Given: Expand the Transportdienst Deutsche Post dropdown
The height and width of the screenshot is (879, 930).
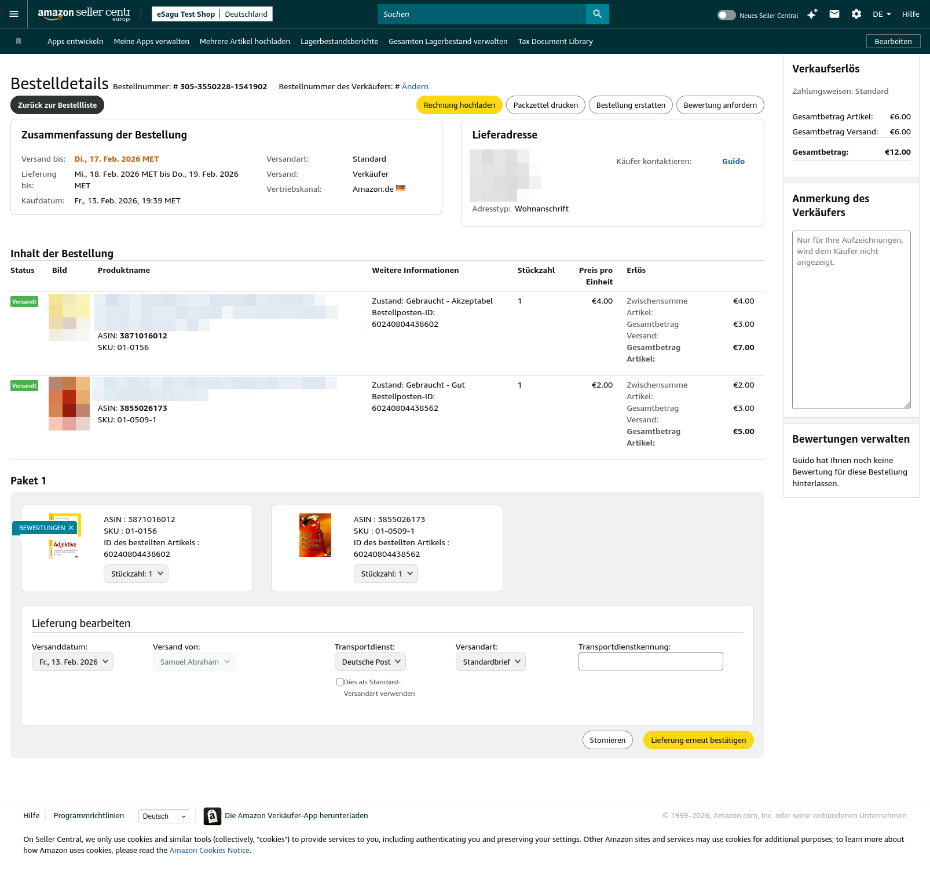Looking at the screenshot, I should [370, 662].
